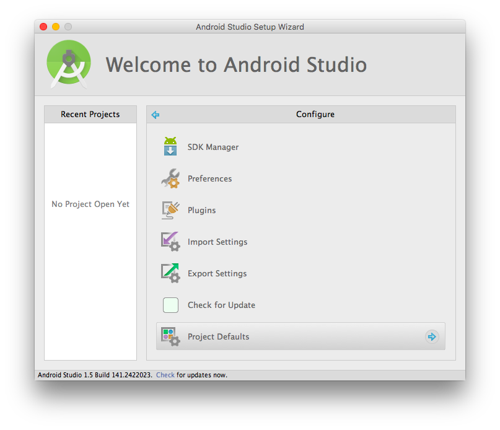The image size is (500, 430).
Task: Click the Import Settings arrow icon
Action: click(x=170, y=242)
